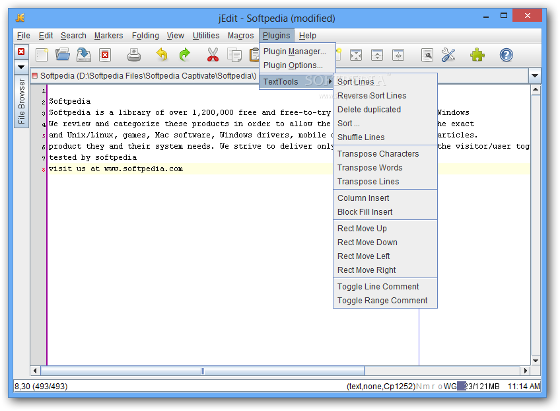Open the File Browser vertical tab

click(x=21, y=101)
